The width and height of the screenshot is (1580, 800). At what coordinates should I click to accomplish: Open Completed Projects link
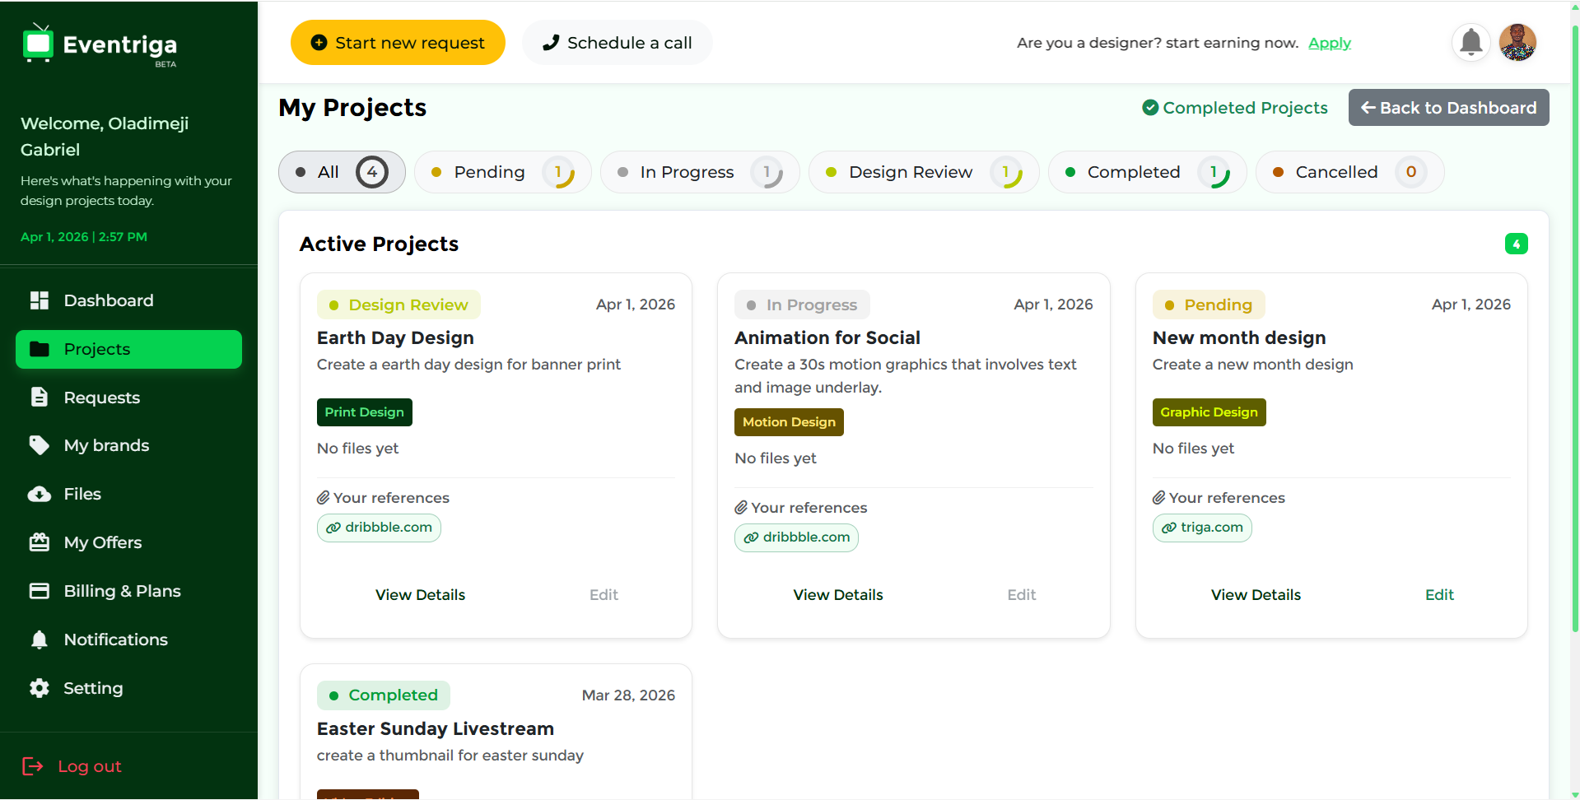tap(1235, 108)
